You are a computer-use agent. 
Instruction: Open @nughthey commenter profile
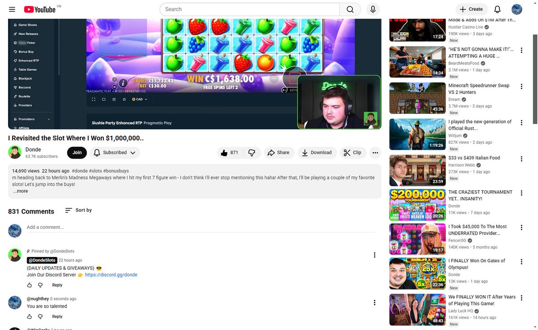(x=38, y=299)
